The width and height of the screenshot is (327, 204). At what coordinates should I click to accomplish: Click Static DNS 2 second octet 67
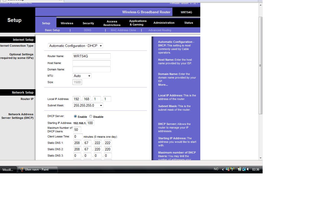[x=87, y=149]
